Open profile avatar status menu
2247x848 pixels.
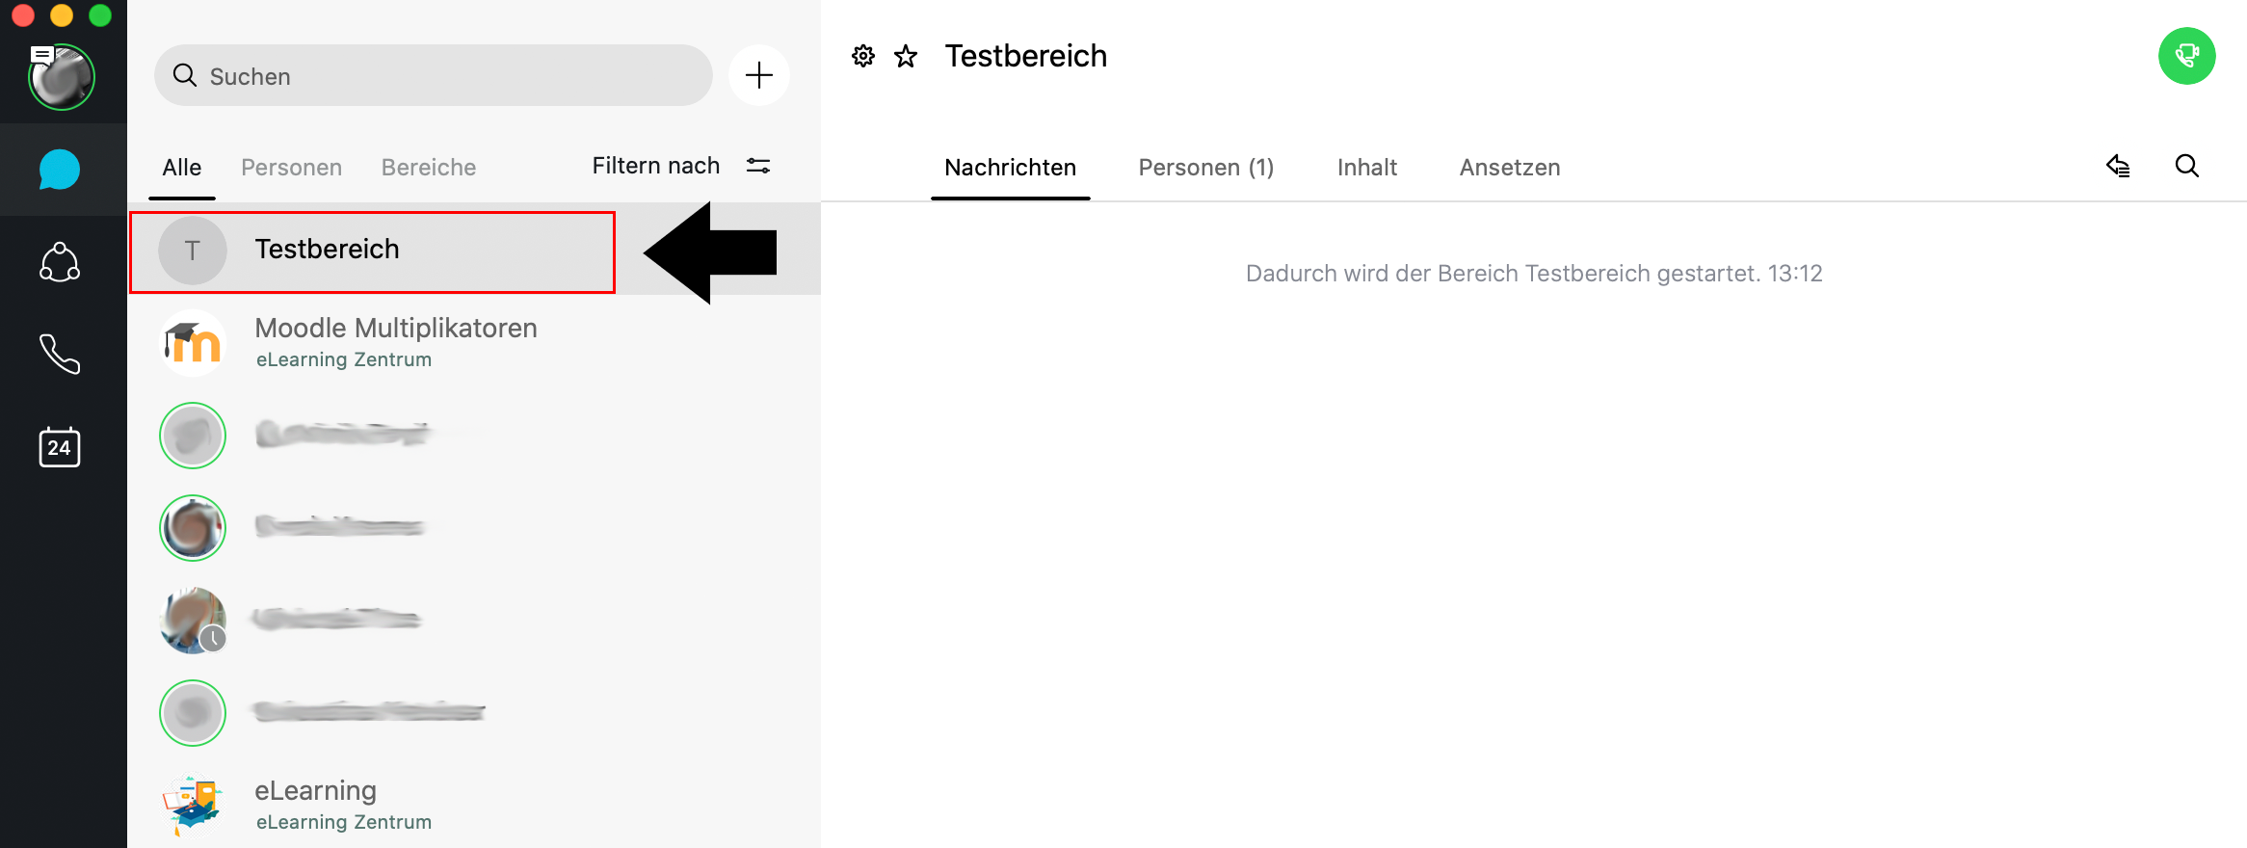62,77
